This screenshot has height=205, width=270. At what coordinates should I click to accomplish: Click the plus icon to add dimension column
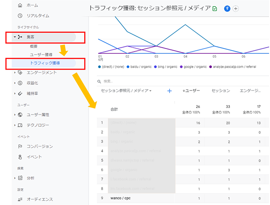(170, 91)
